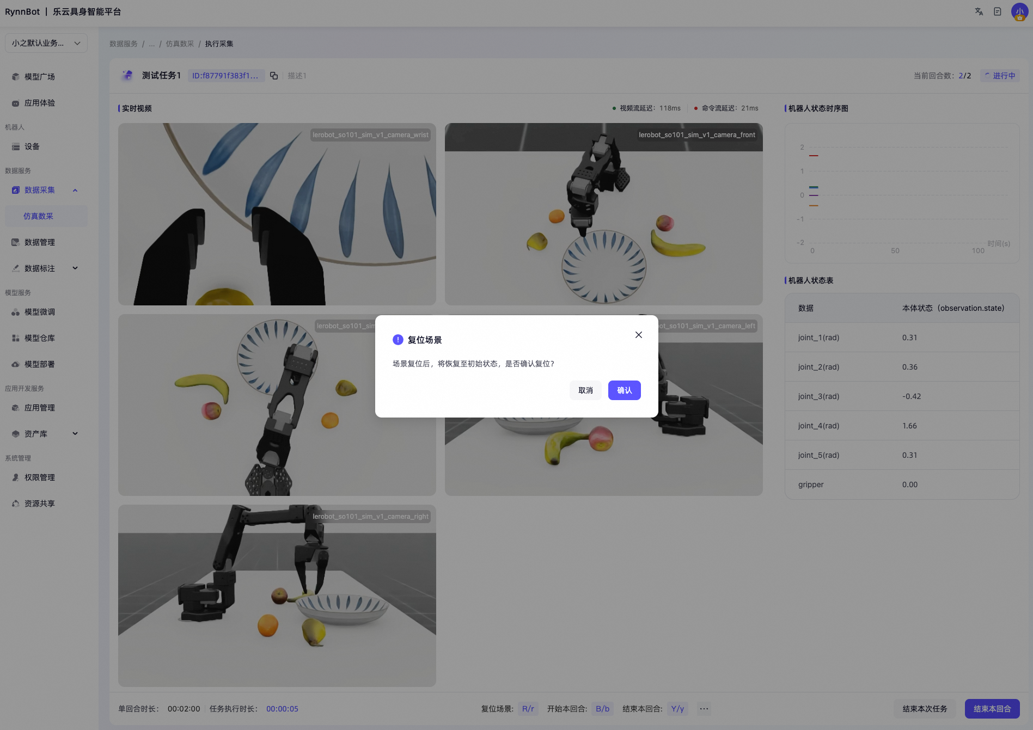Select the camera_right video feed
This screenshot has height=730, width=1033.
[x=277, y=596]
